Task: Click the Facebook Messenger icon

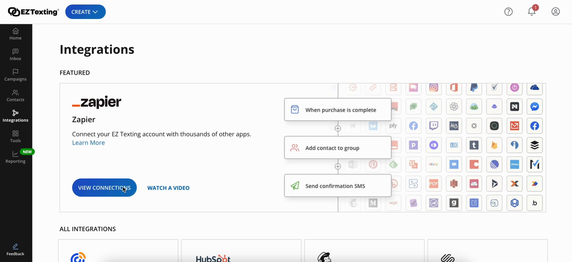Action: coord(535,107)
